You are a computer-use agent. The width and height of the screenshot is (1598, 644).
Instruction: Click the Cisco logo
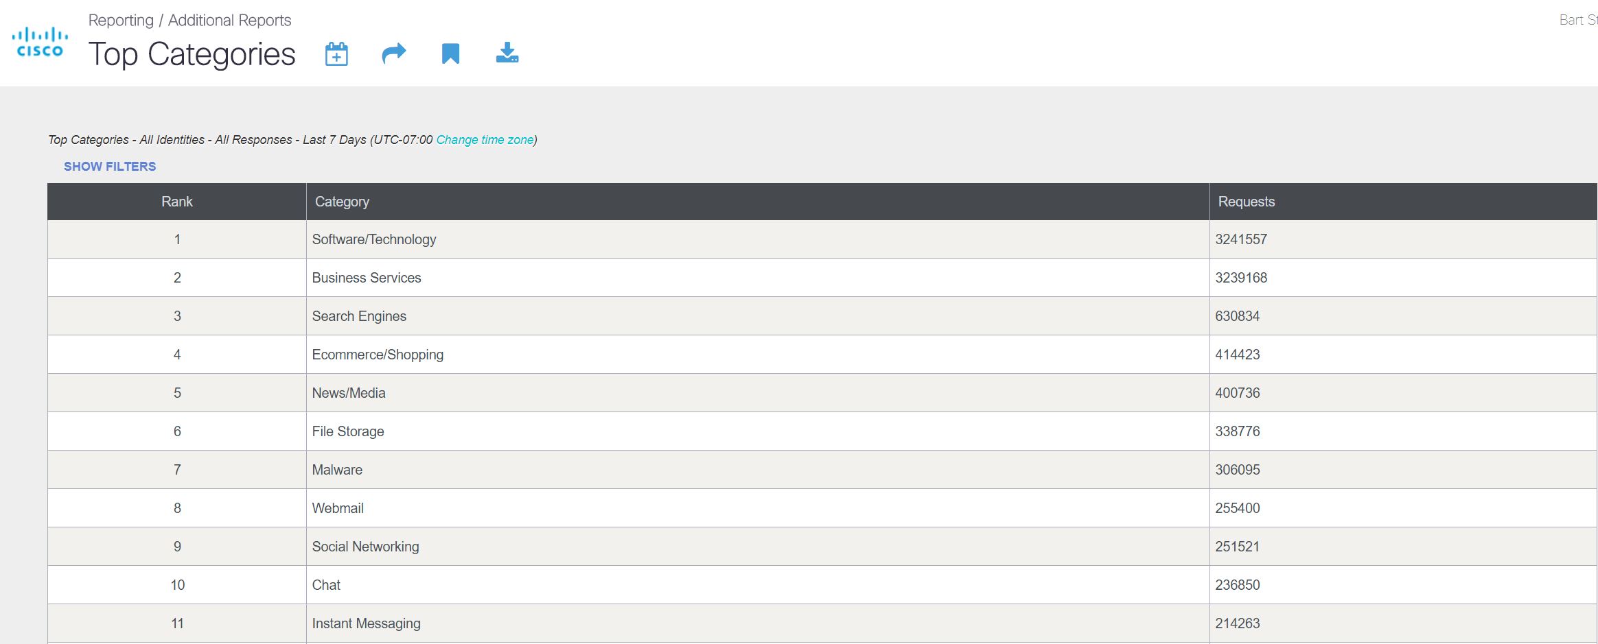tap(40, 43)
